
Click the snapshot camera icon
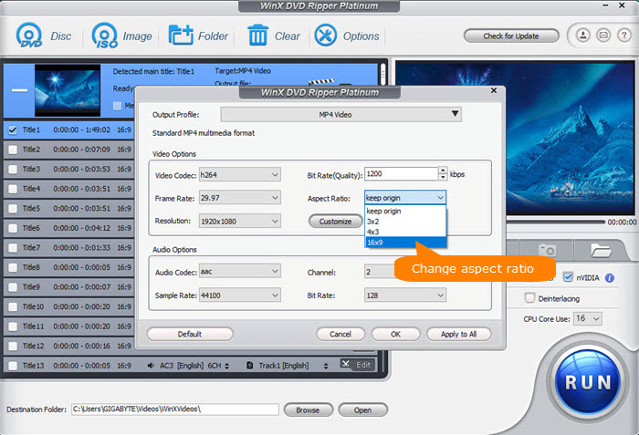(547, 250)
